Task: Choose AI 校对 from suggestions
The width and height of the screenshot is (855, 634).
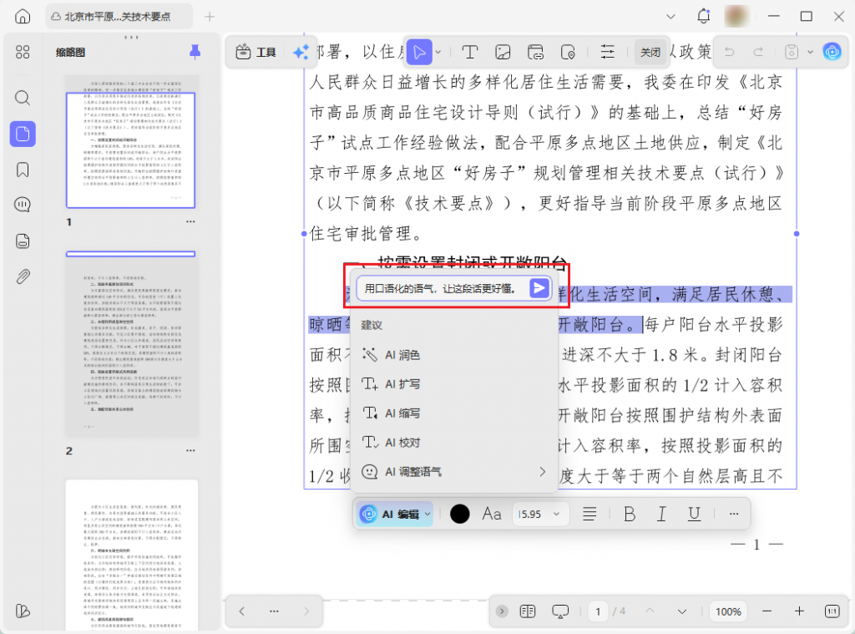Action: 402,443
